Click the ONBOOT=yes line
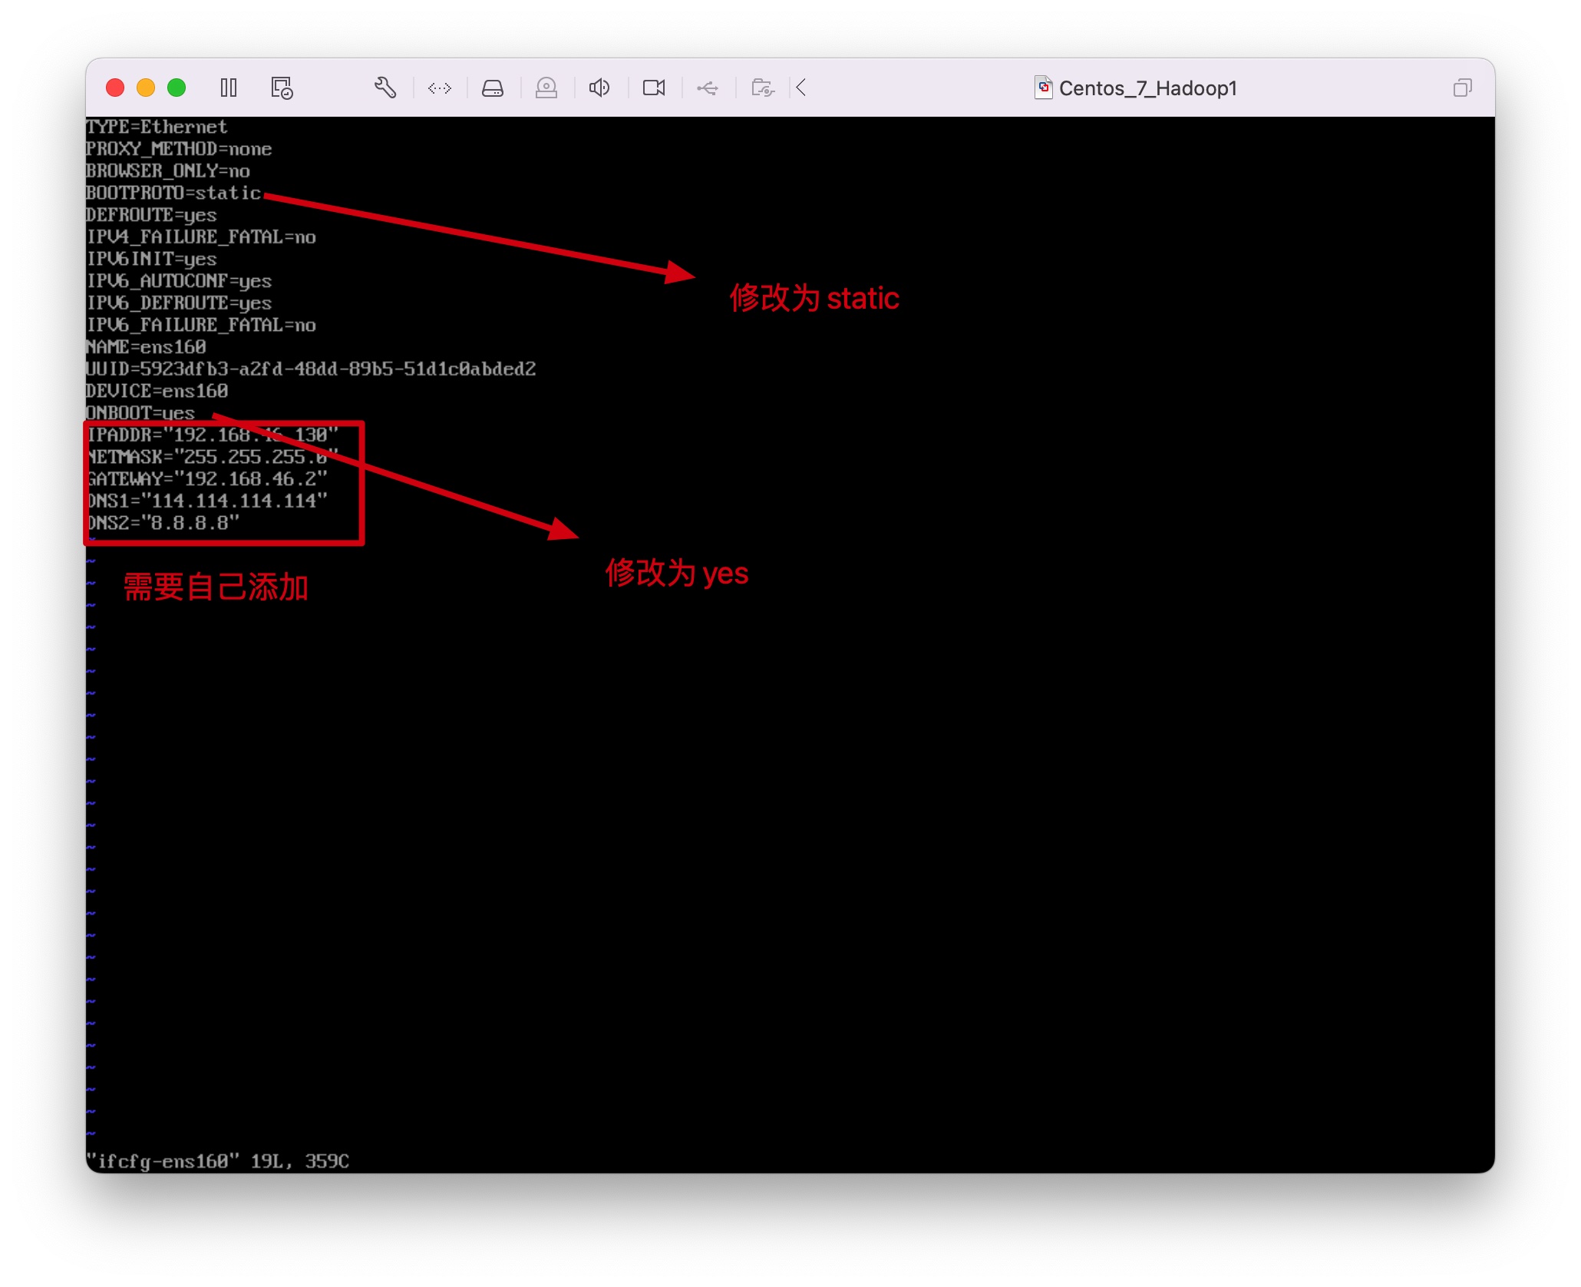This screenshot has height=1287, width=1581. pos(140,413)
